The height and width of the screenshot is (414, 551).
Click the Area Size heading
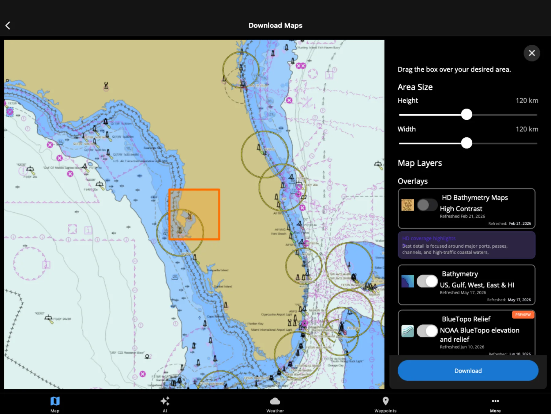(x=415, y=87)
